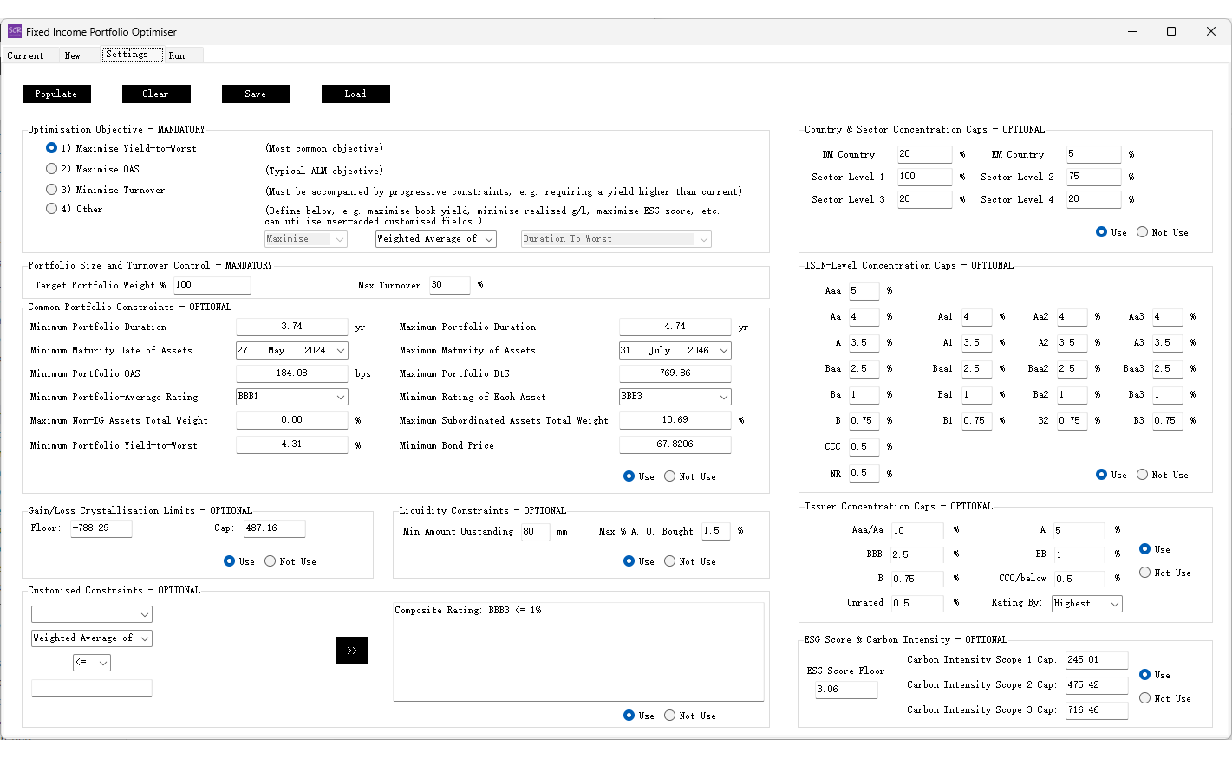The image size is (1232, 771).
Task: Load saved settings
Action: click(x=355, y=94)
